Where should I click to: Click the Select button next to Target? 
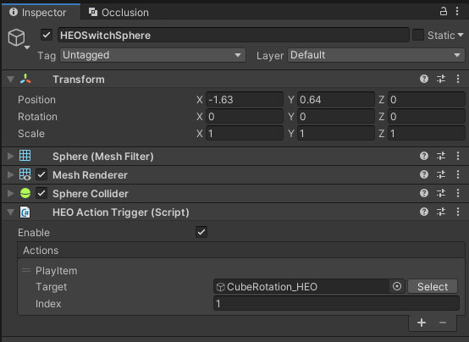433,287
